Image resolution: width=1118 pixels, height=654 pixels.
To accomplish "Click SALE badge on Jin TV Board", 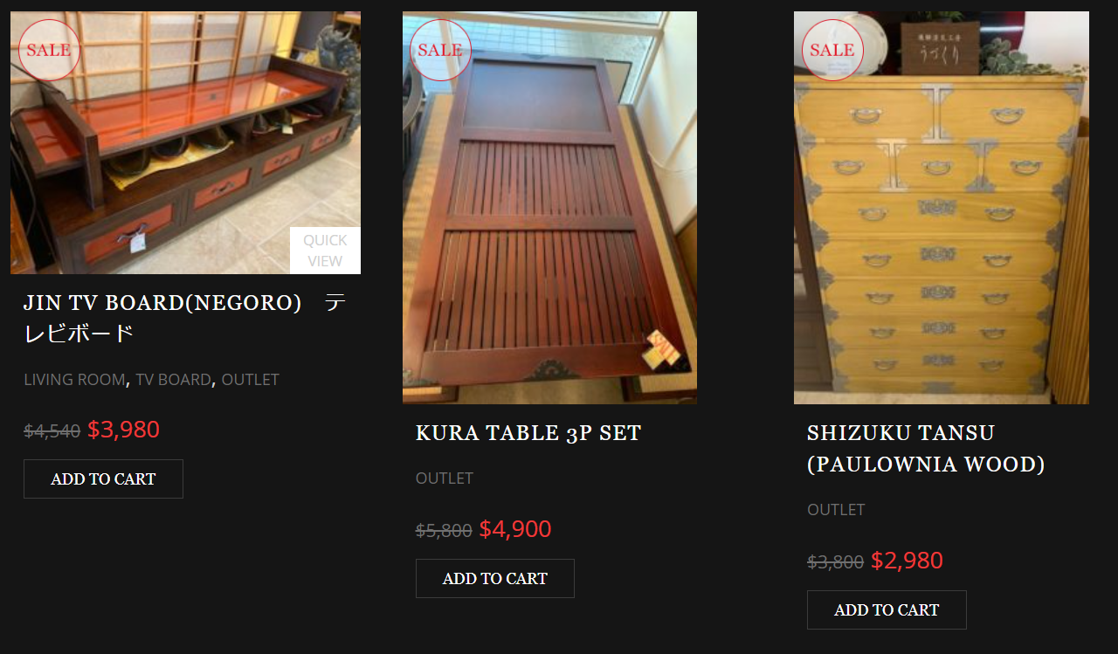I will (x=49, y=51).
